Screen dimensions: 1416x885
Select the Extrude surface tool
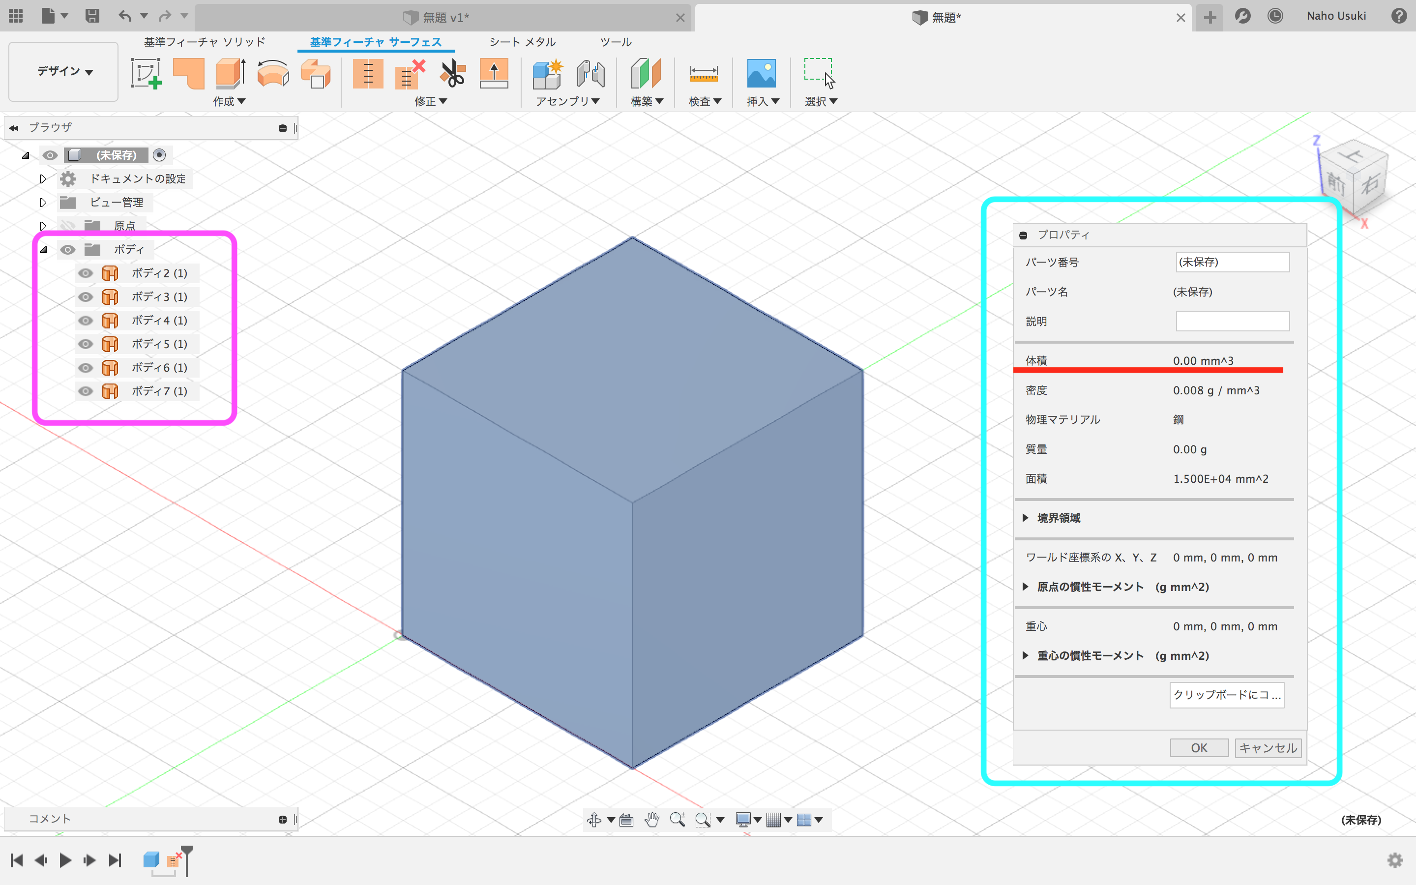click(231, 73)
